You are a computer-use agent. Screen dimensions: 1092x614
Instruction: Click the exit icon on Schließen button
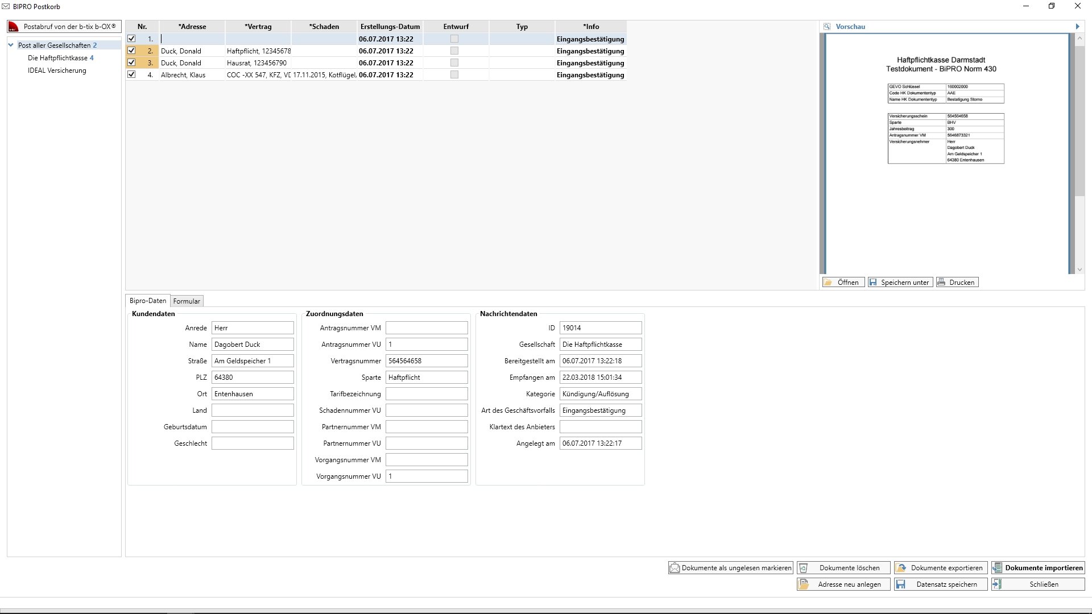pyautogui.click(x=998, y=584)
